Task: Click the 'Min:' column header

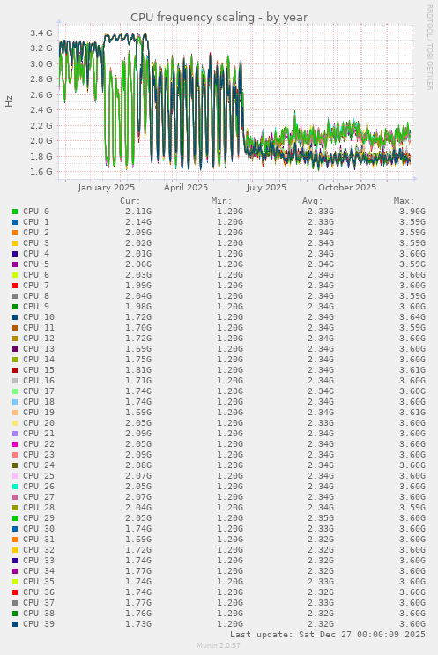Action: pos(222,201)
